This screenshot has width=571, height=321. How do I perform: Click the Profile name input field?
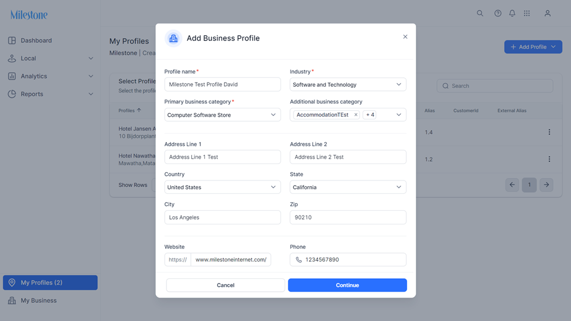coord(223,84)
